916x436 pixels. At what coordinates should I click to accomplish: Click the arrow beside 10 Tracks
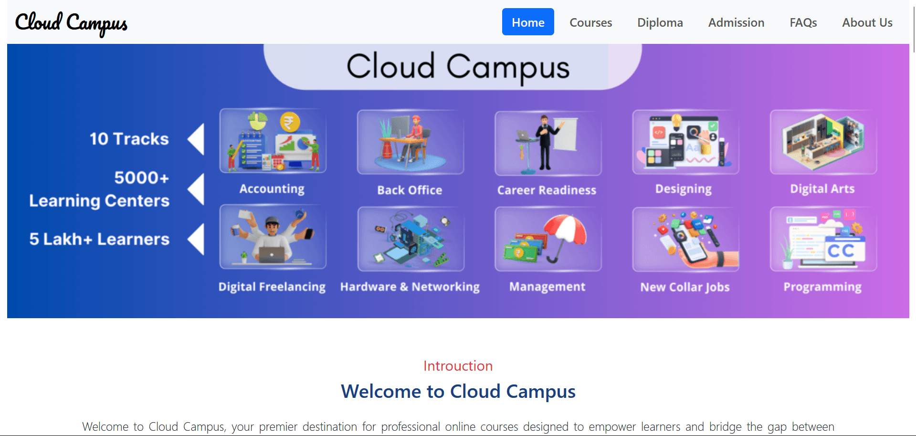click(x=196, y=138)
